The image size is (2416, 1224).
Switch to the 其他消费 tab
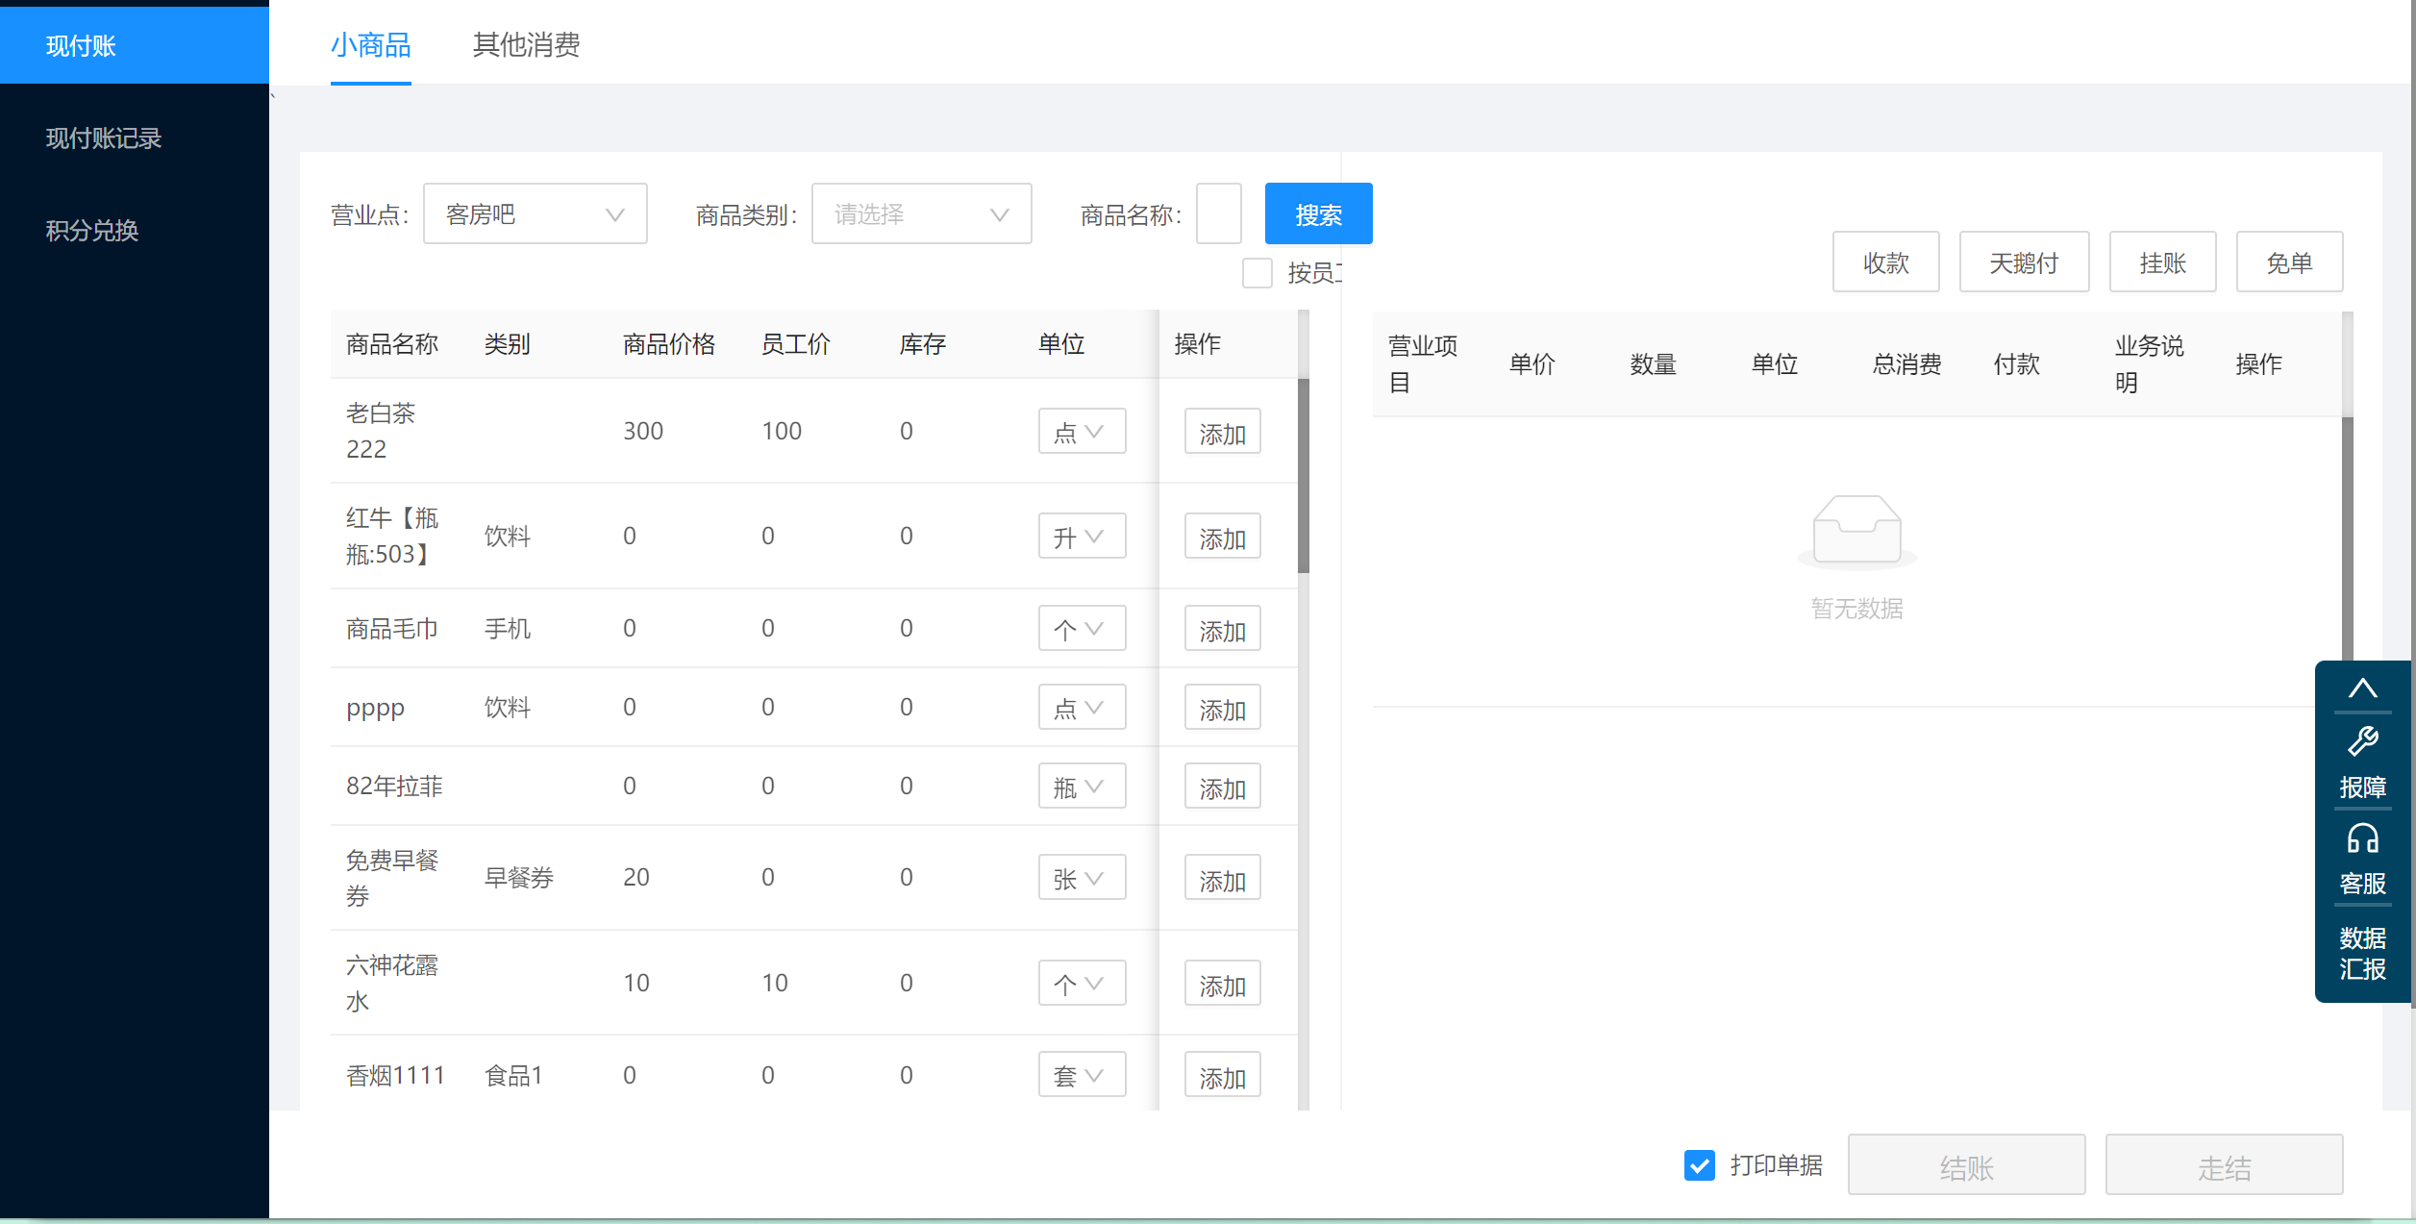(x=526, y=44)
